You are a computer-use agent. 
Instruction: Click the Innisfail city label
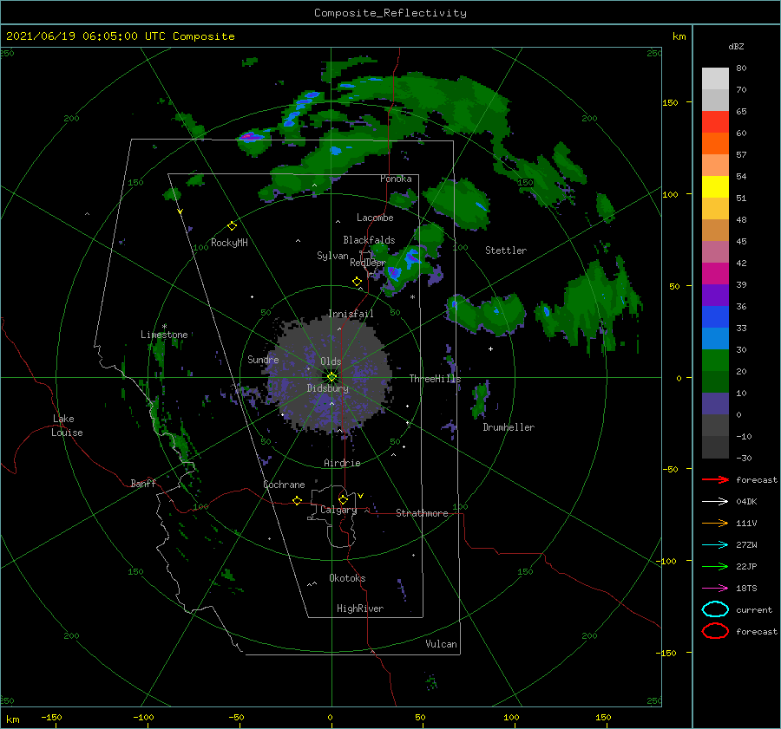pos(351,314)
